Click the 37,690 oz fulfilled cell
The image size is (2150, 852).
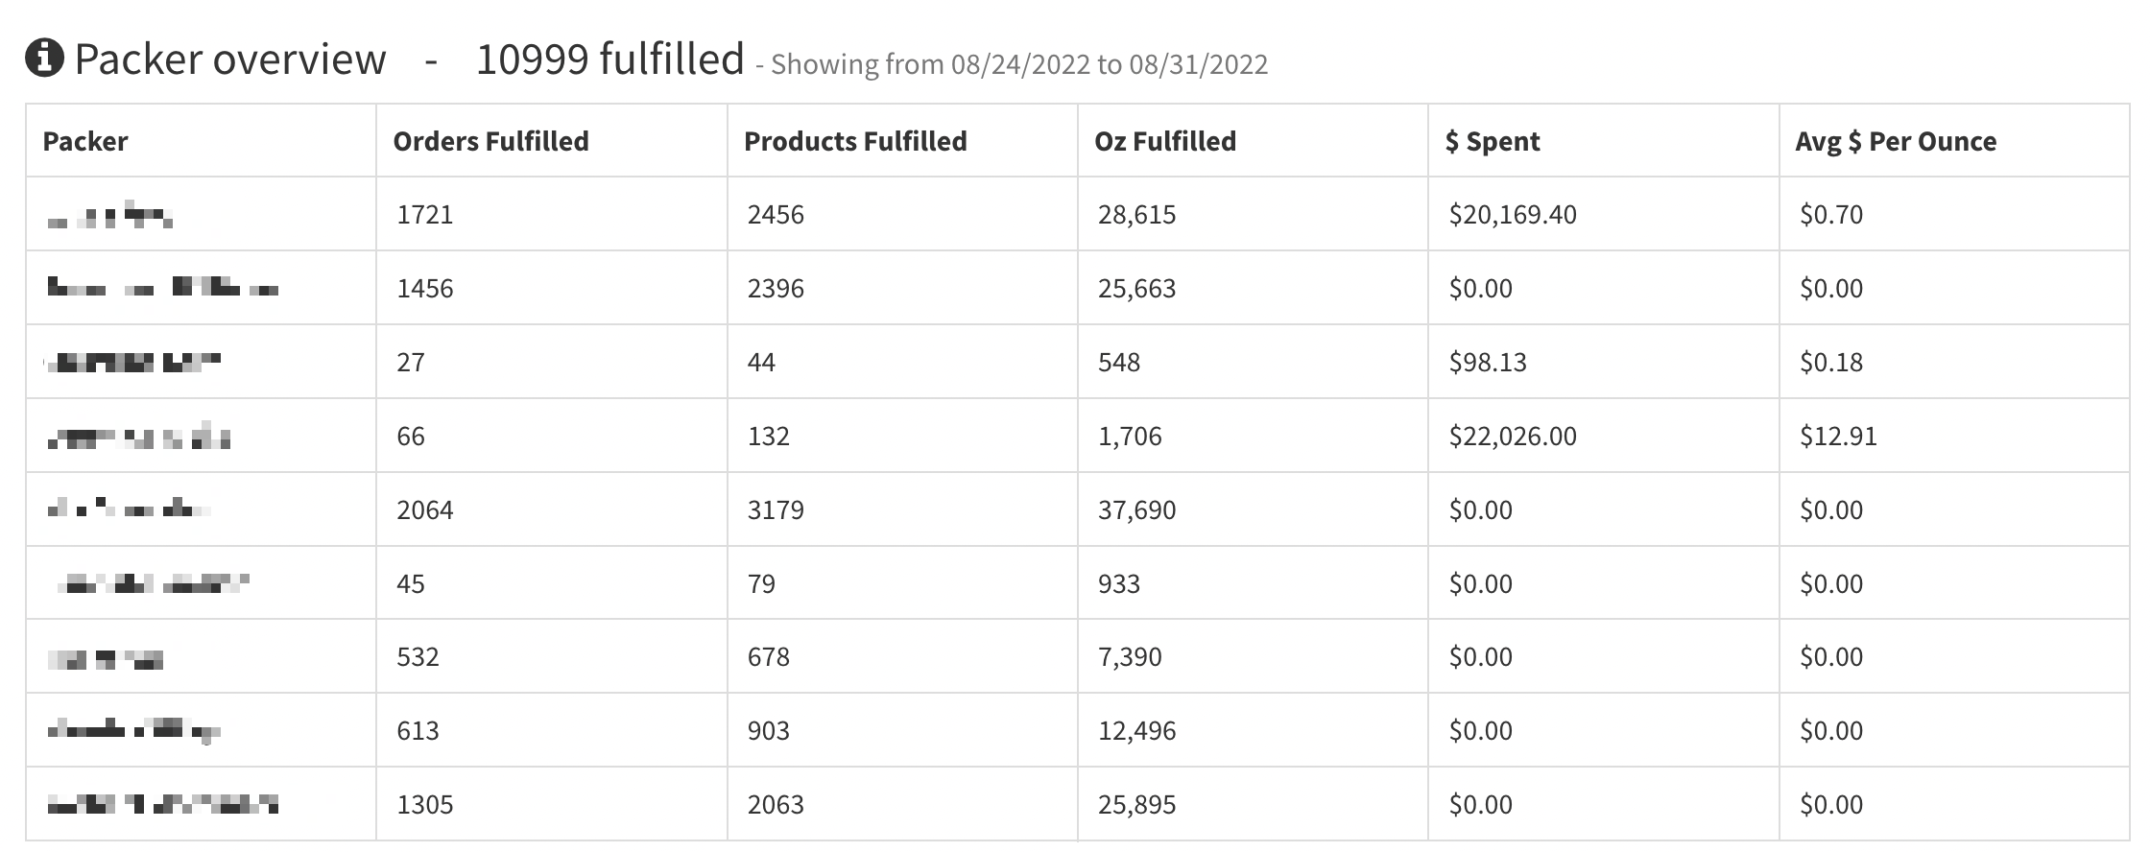[x=1136, y=509]
